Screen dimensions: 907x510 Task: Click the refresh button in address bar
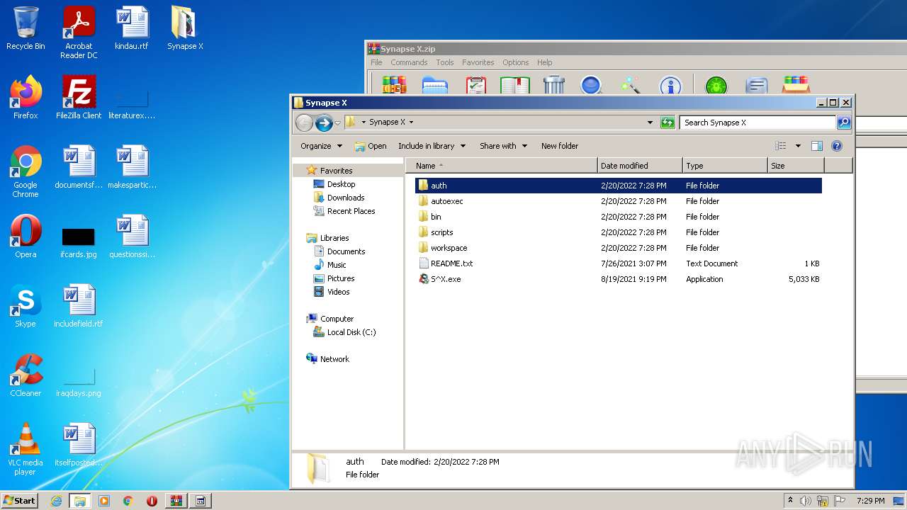(x=667, y=123)
